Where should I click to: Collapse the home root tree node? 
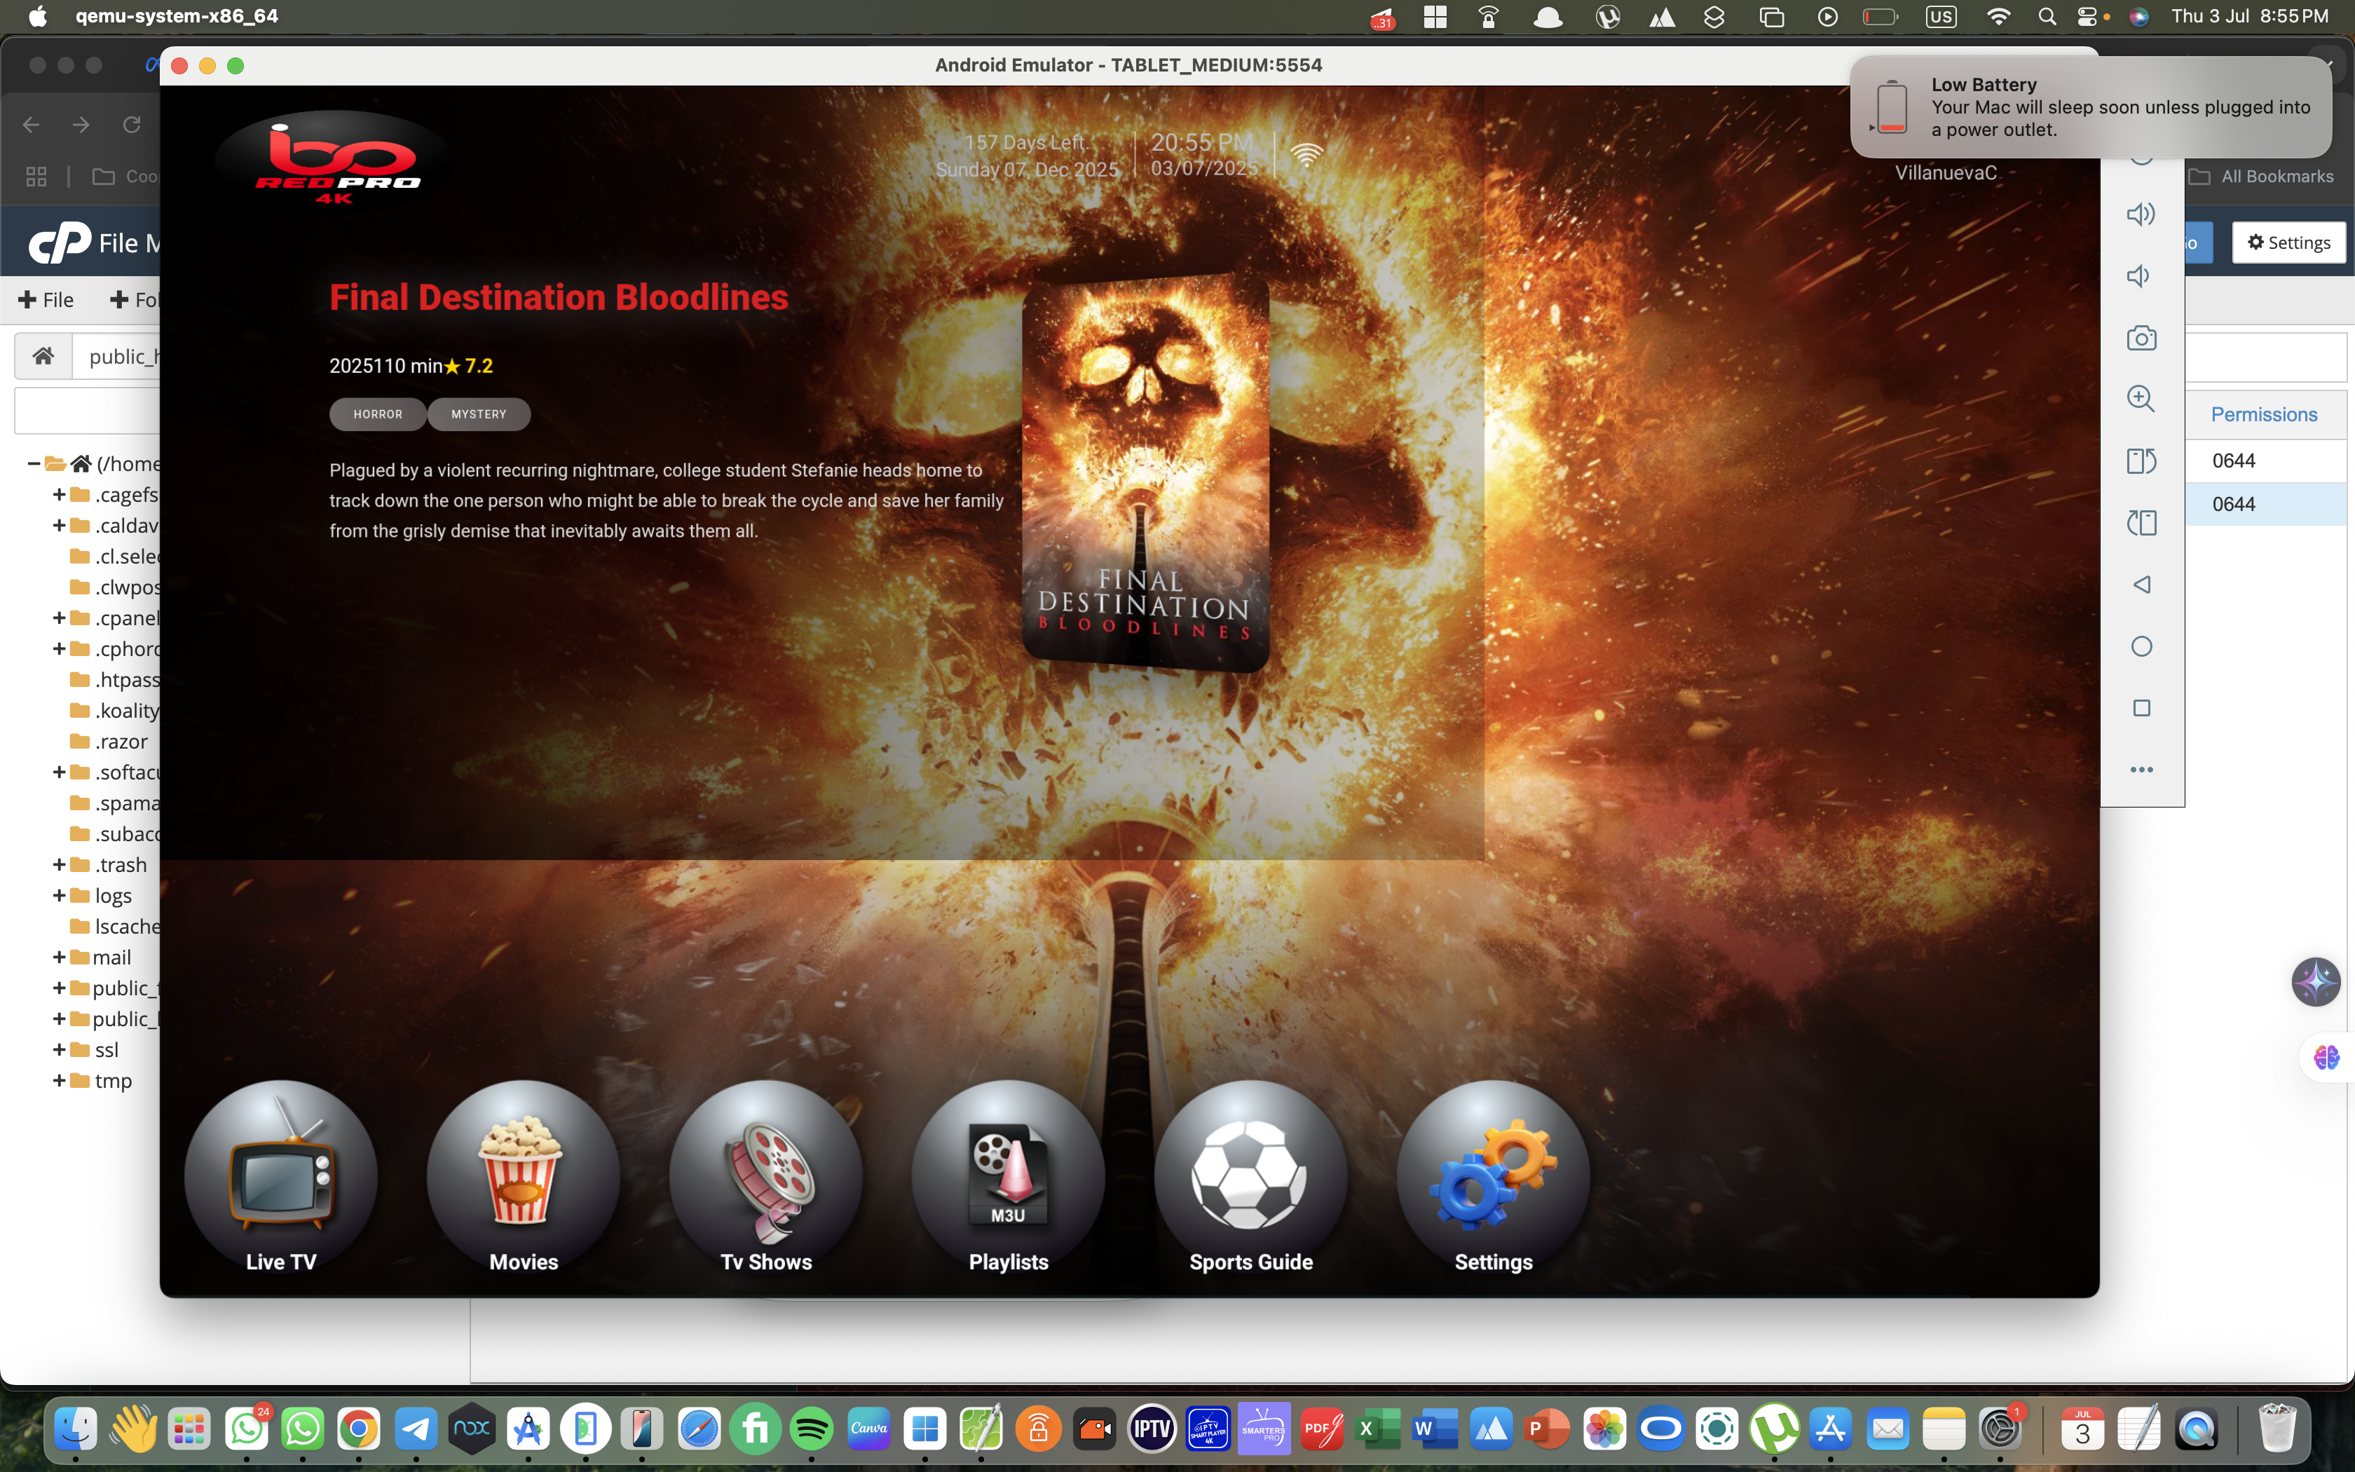pos(34,463)
